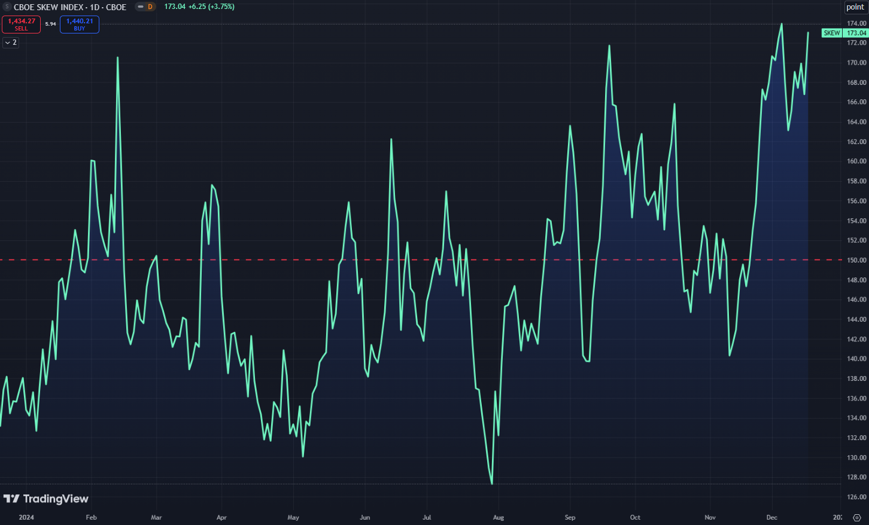Image resolution: width=869 pixels, height=525 pixels.
Task: Click the orange D delayed data badge
Action: coord(150,7)
